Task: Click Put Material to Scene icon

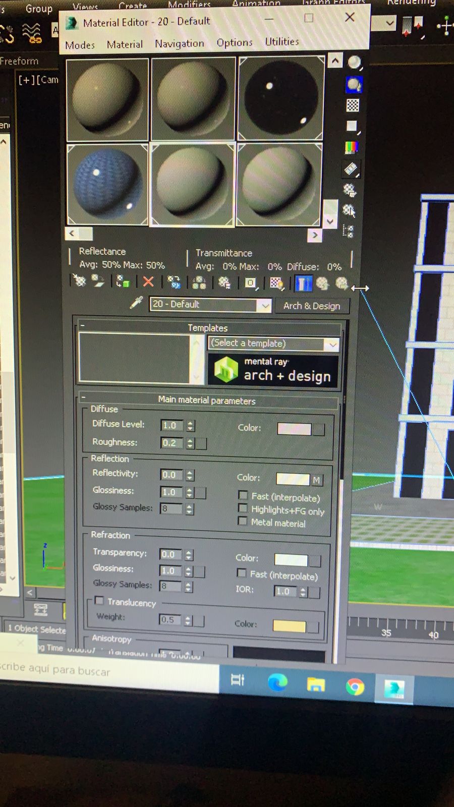Action: pos(97,280)
